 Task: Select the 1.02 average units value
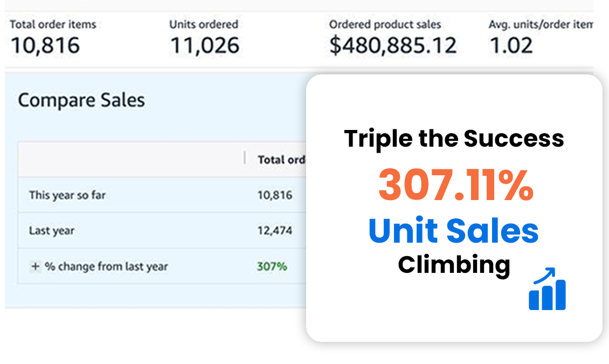pyautogui.click(x=511, y=45)
